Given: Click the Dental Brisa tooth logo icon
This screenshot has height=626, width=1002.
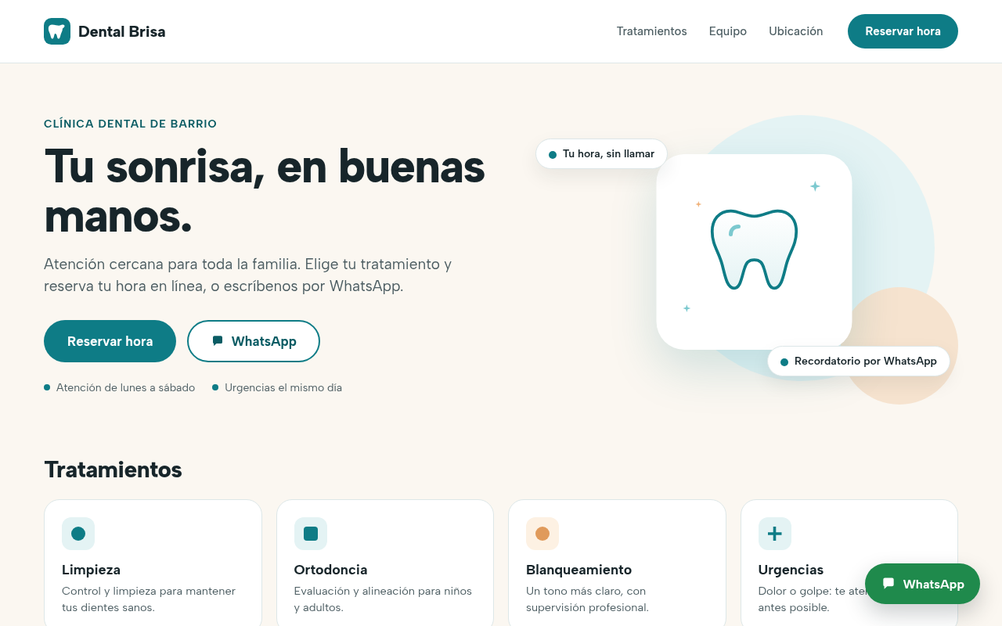Looking at the screenshot, I should (57, 31).
